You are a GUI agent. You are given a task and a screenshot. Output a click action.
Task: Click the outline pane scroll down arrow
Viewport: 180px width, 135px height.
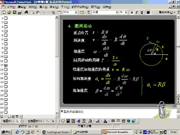point(57,113)
